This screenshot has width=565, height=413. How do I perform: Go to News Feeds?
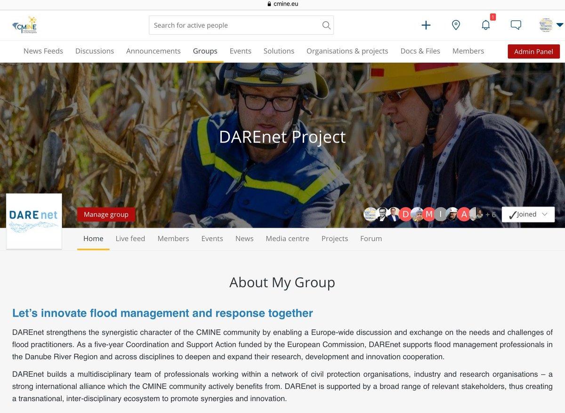pyautogui.click(x=43, y=51)
